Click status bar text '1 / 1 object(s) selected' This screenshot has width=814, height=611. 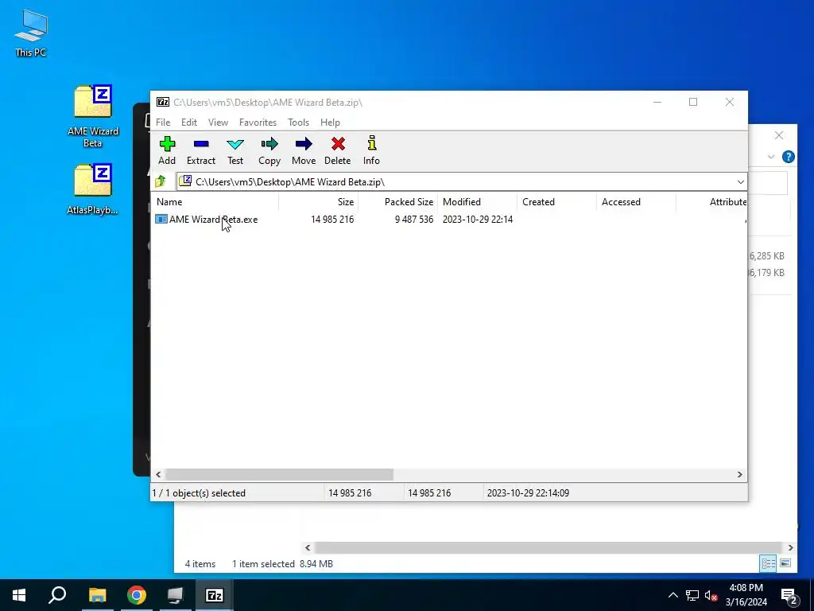199,493
